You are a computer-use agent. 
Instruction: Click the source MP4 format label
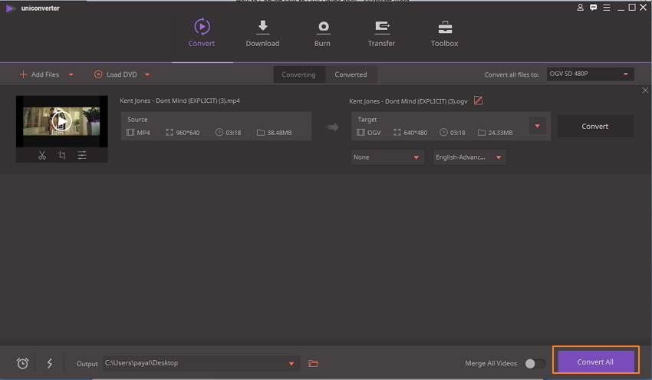pos(138,133)
